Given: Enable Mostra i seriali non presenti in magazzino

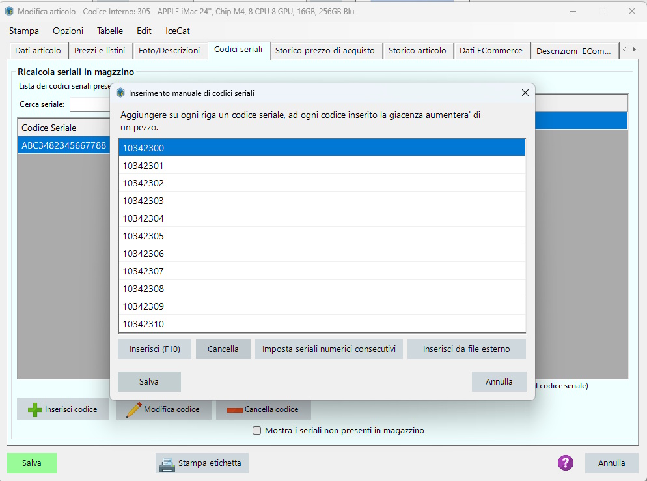Looking at the screenshot, I should [257, 431].
